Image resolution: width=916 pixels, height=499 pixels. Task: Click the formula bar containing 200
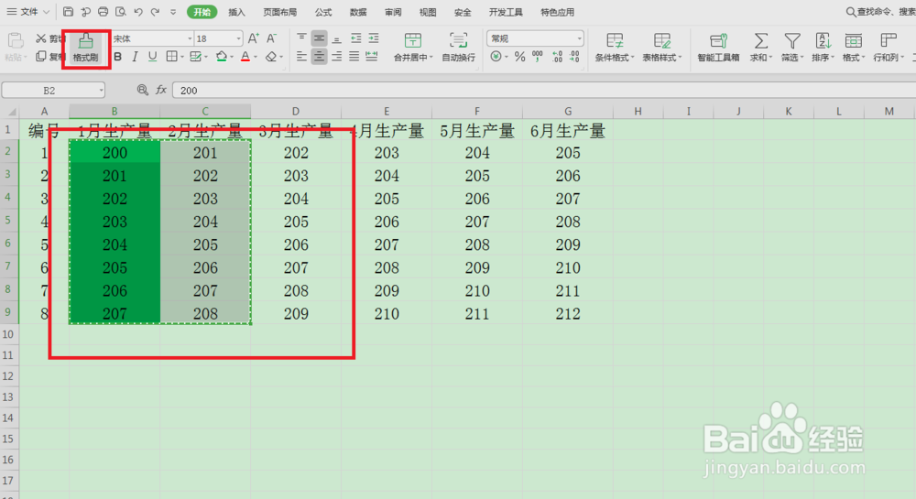coord(544,91)
